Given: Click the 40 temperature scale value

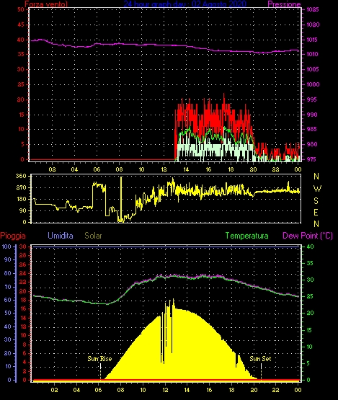Looking at the screenshot, I should coord(310,246).
